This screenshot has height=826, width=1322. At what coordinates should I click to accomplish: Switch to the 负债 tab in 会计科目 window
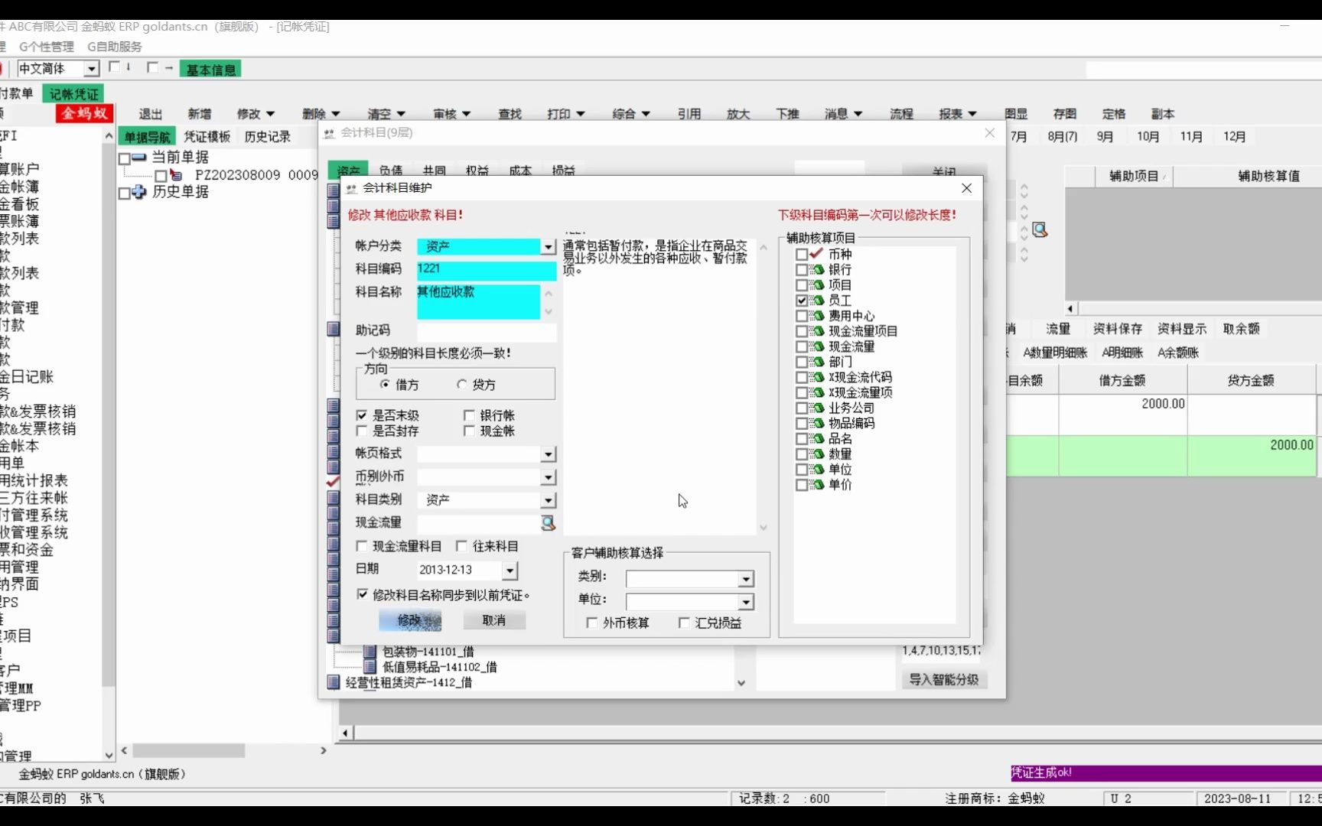(391, 170)
